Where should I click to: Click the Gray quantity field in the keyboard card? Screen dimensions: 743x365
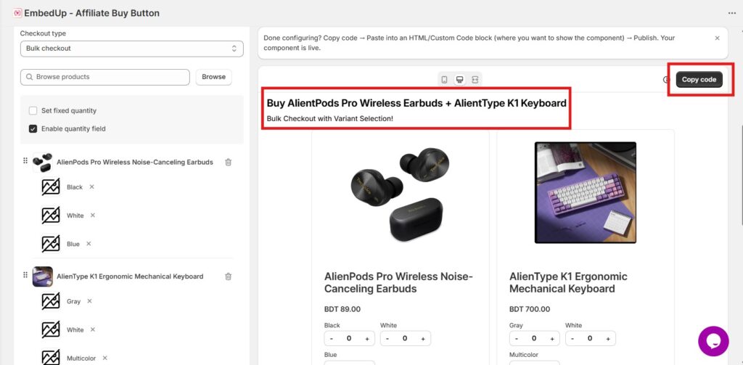(534, 338)
